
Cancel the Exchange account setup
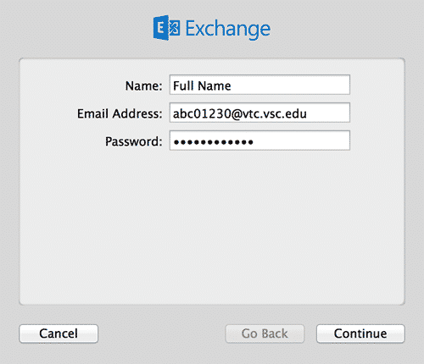point(59,334)
